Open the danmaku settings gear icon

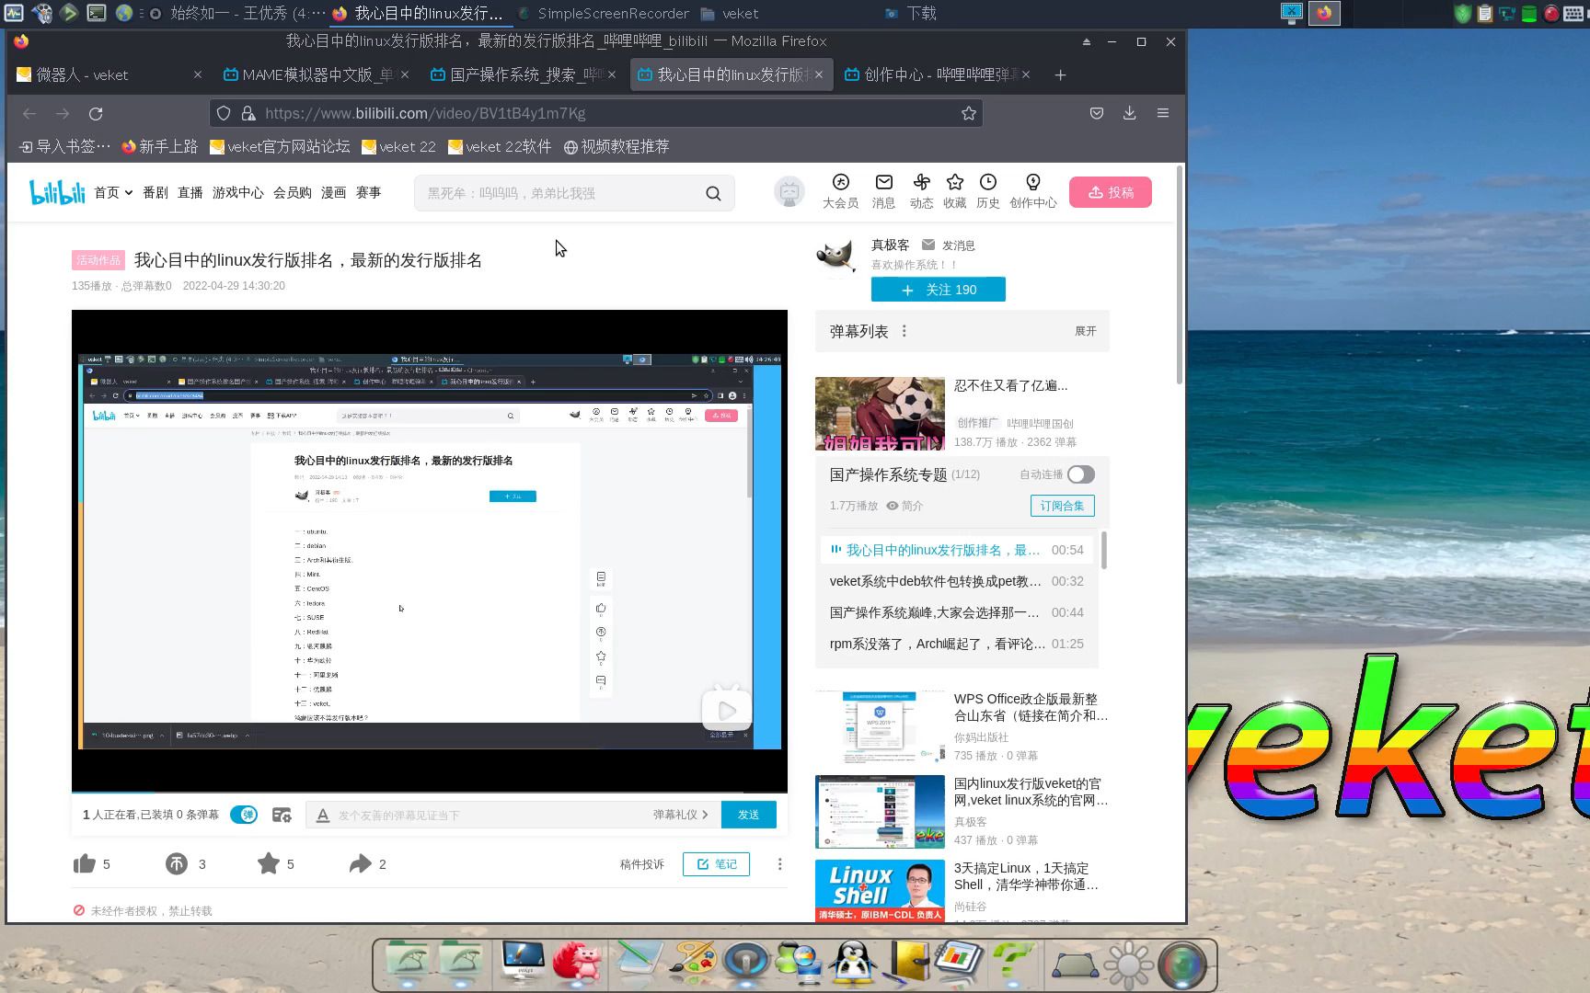(x=282, y=815)
